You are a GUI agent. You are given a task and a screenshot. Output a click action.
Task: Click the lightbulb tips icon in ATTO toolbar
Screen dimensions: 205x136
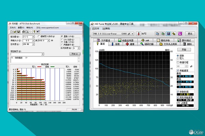coord(35,32)
